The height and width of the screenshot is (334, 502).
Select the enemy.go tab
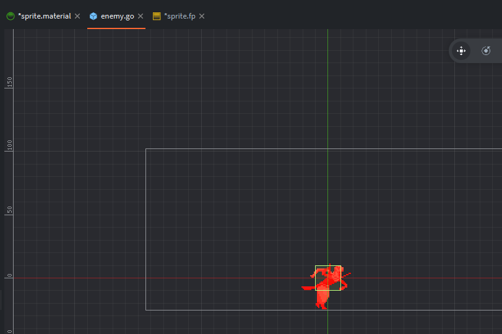click(x=117, y=16)
